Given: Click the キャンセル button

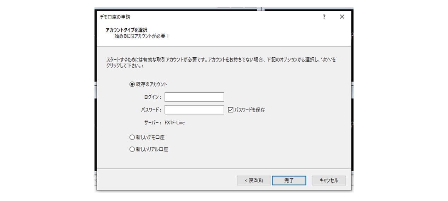Looking at the screenshot, I should click(328, 180).
